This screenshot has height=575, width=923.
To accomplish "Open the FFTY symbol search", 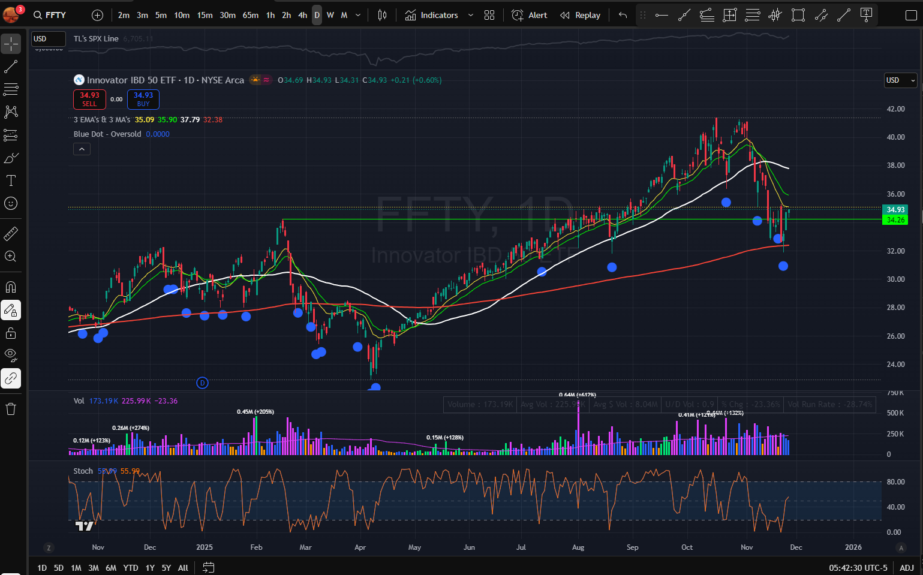I will (x=50, y=15).
